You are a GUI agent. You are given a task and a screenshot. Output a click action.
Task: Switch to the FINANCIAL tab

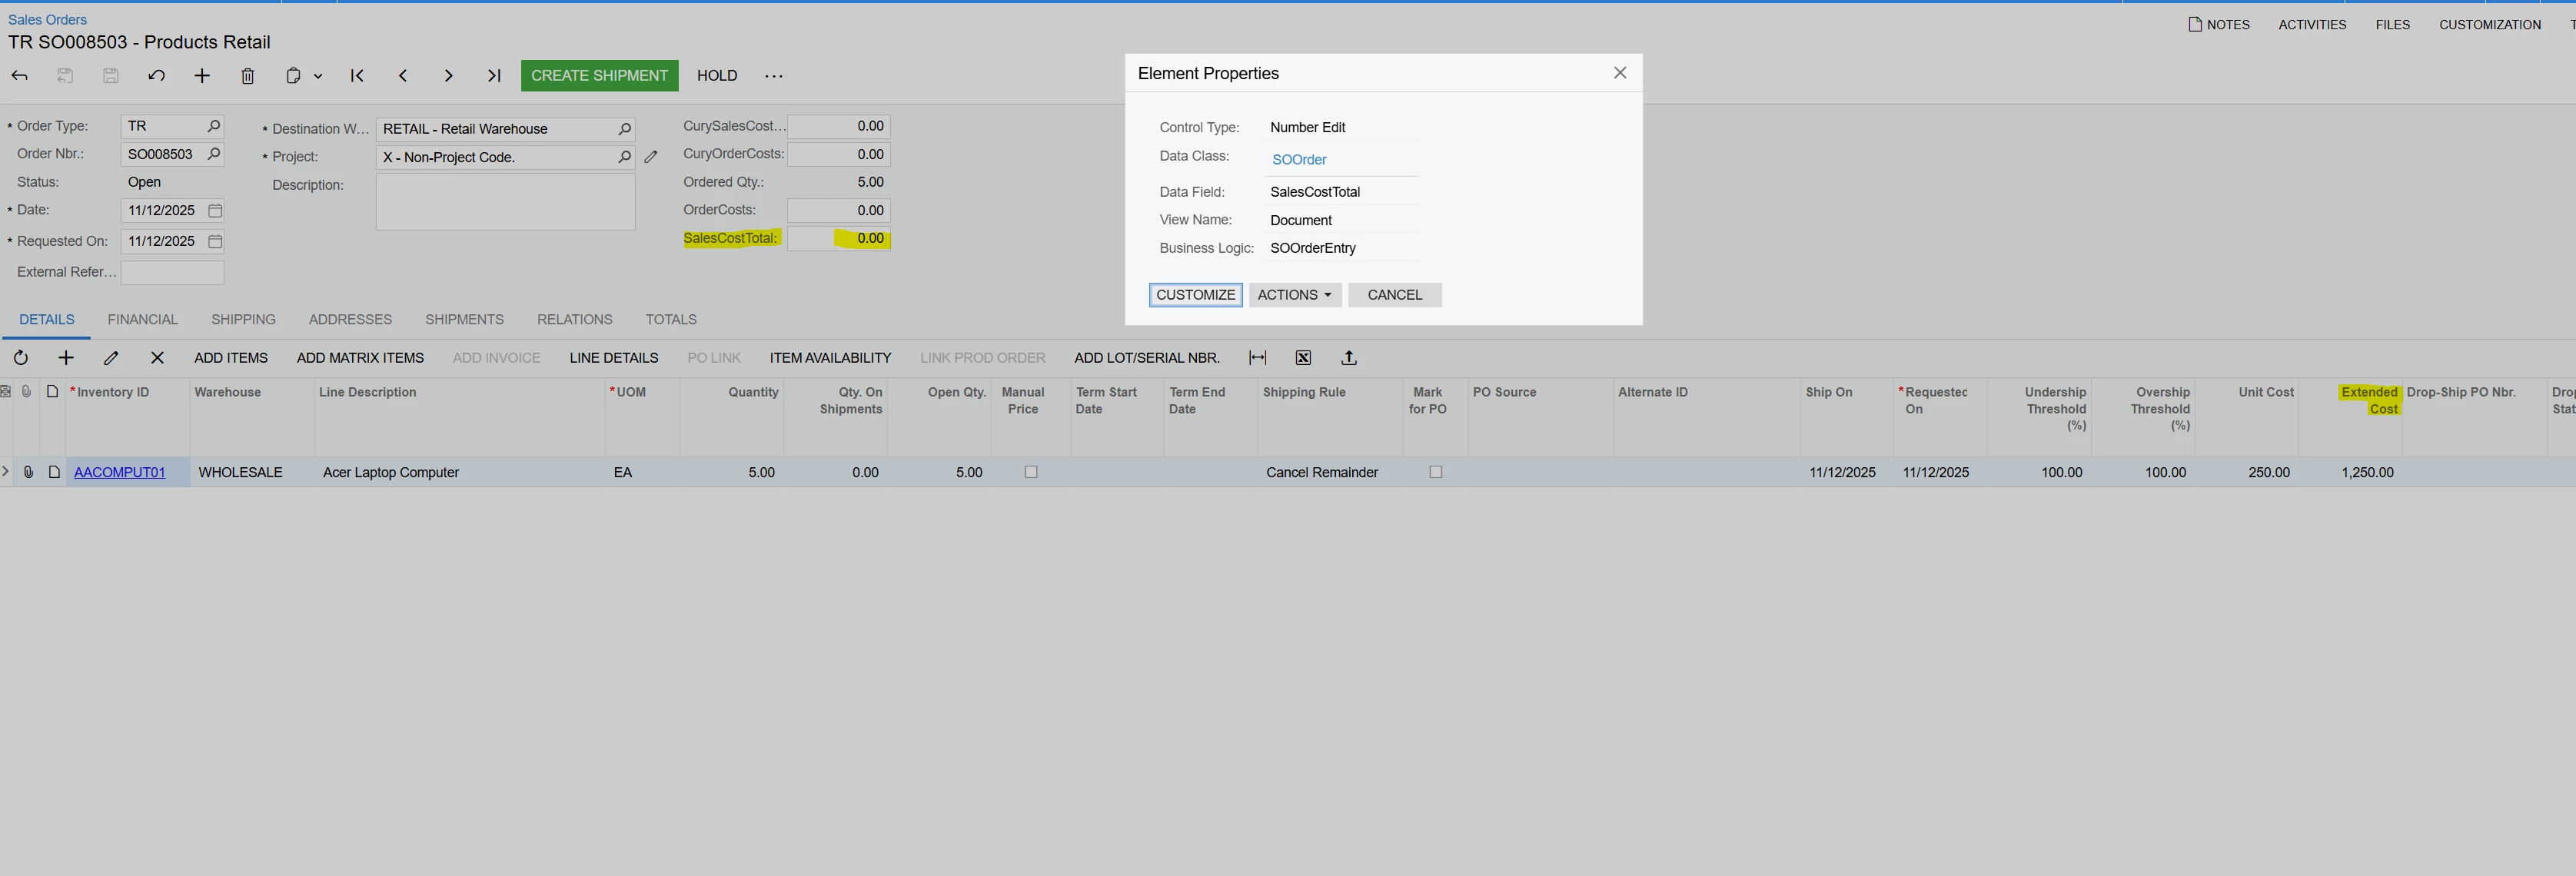click(x=142, y=320)
